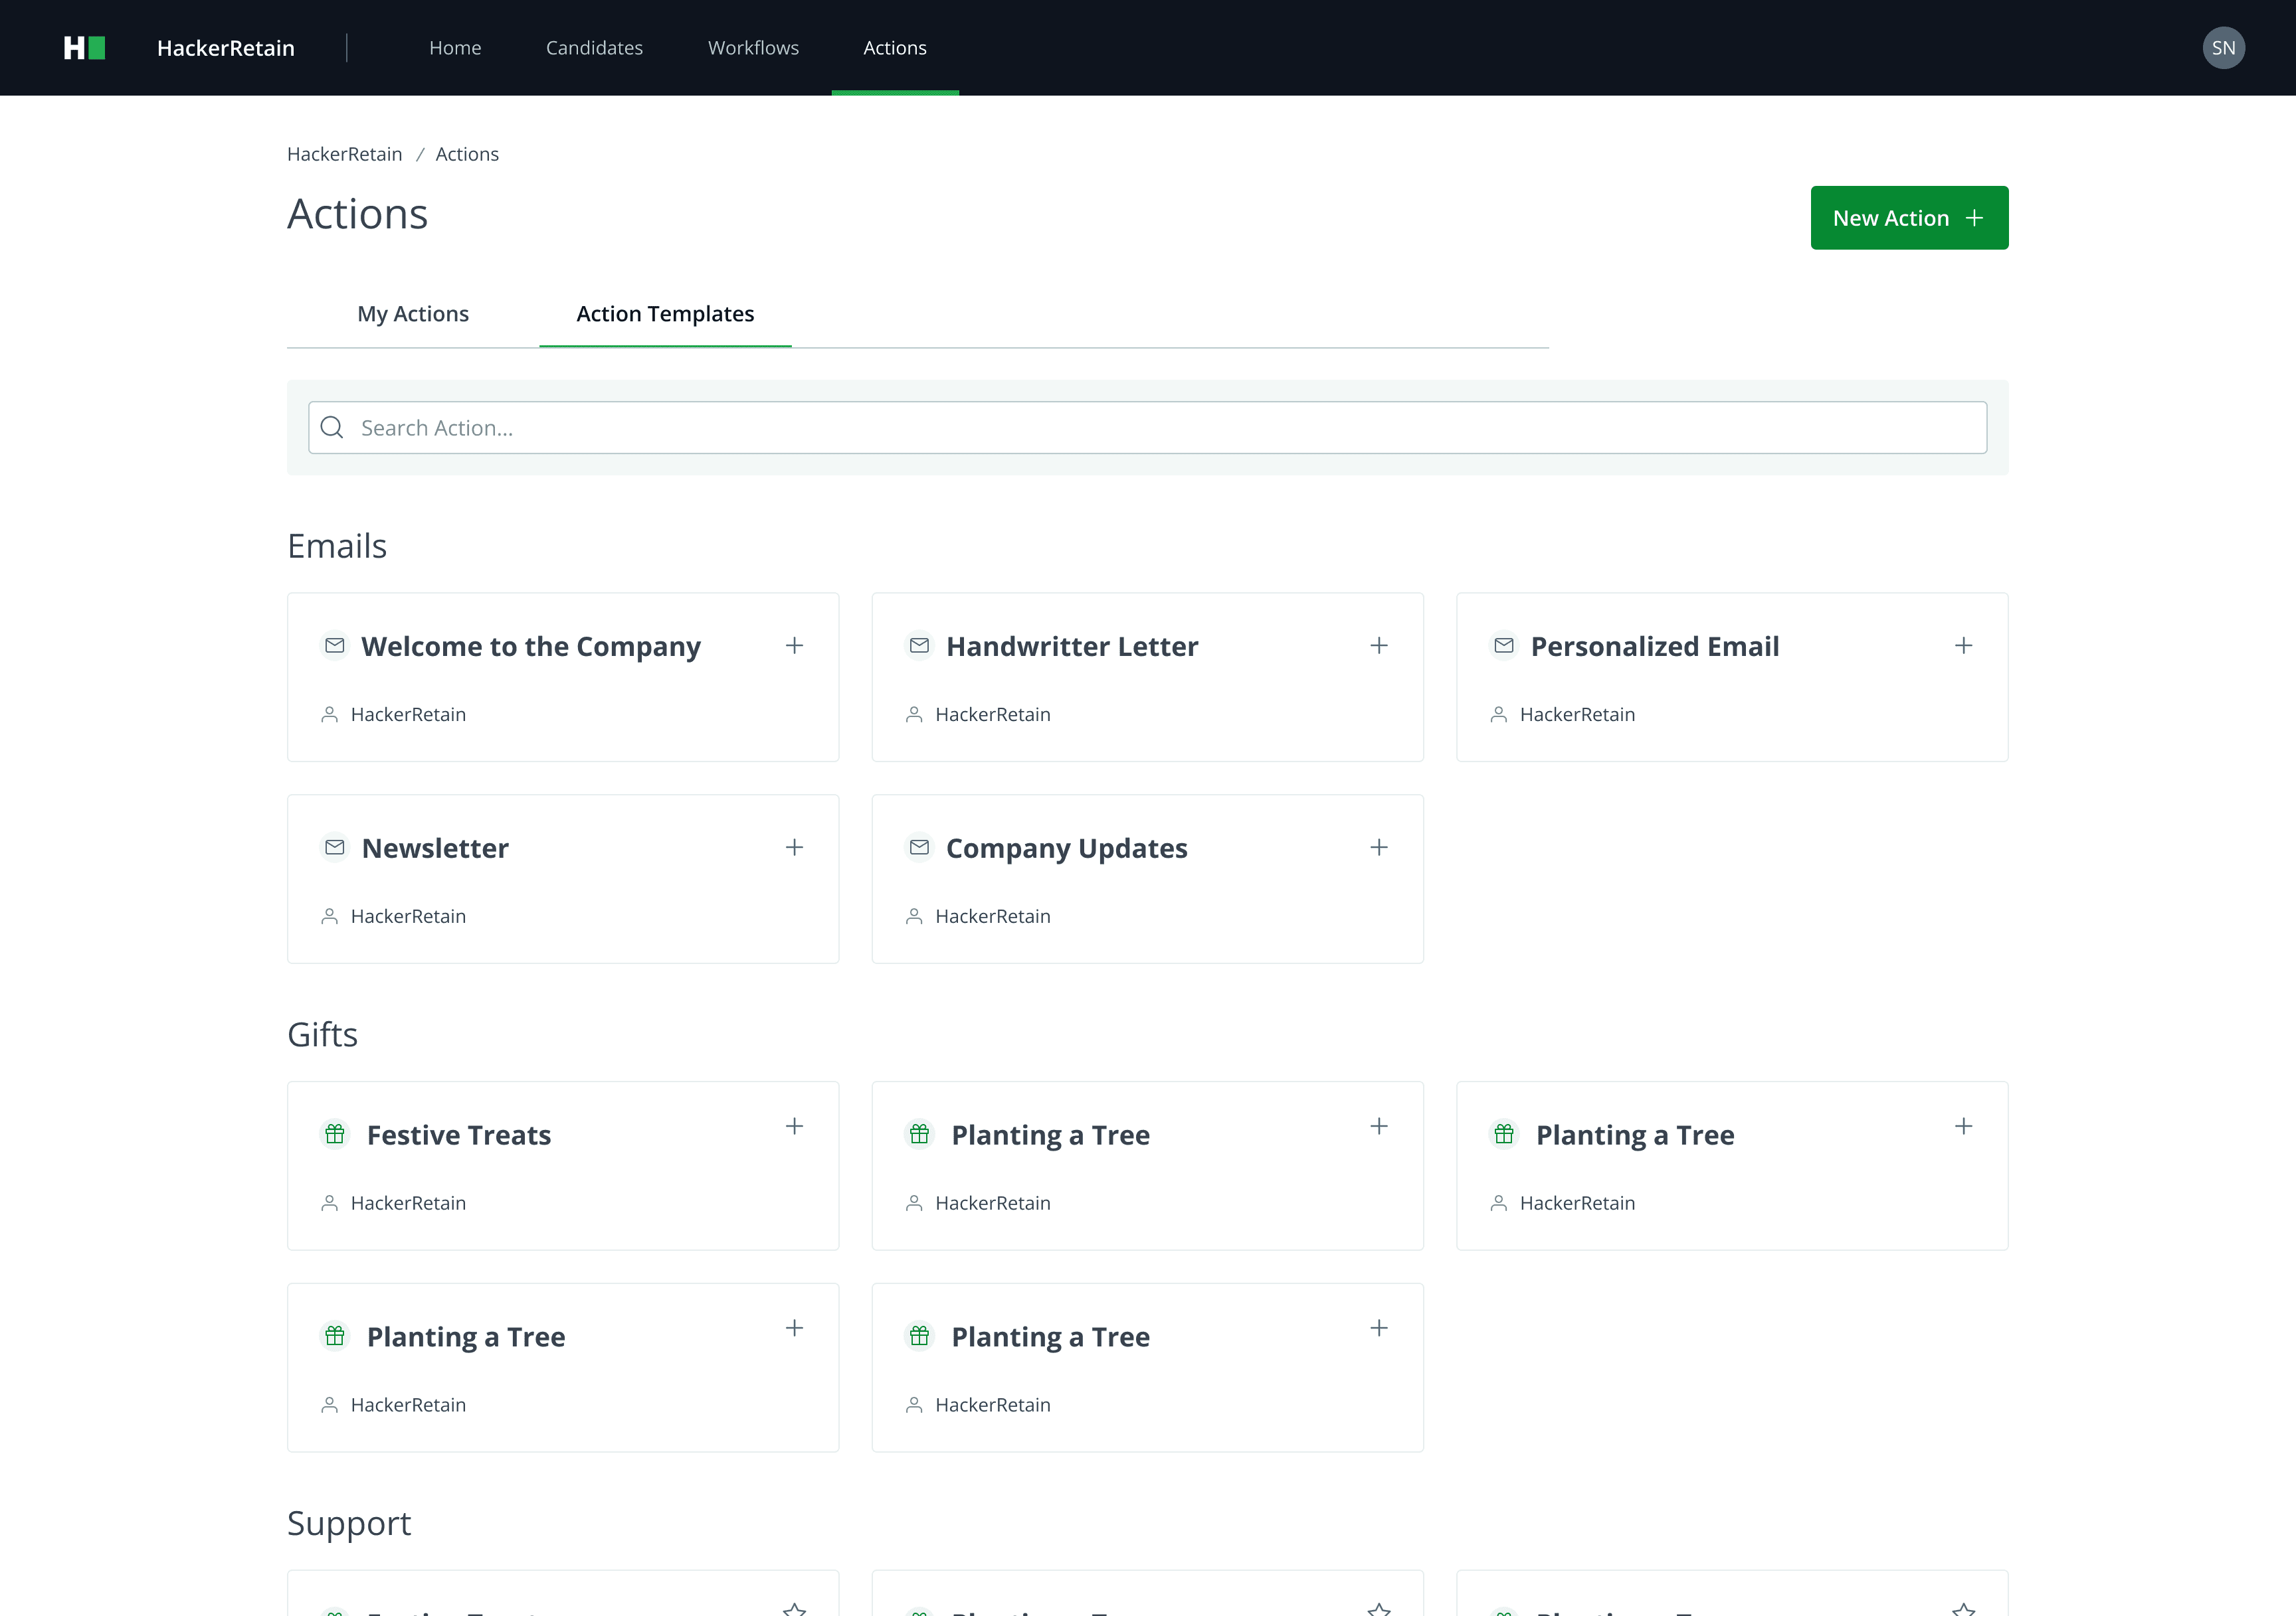Add the Company Updates template via plus icon

click(1379, 847)
